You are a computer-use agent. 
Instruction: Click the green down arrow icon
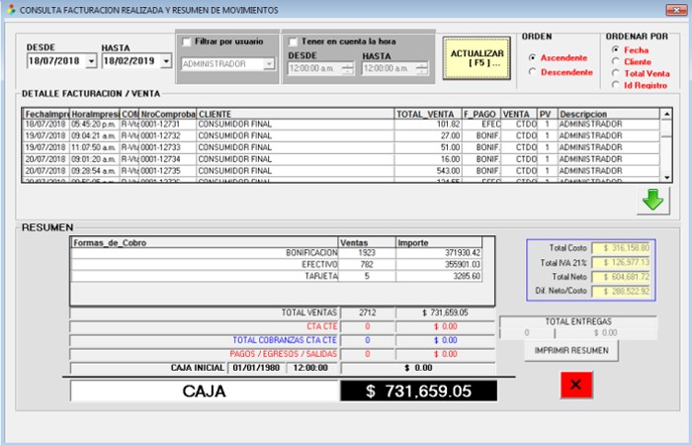pyautogui.click(x=651, y=199)
